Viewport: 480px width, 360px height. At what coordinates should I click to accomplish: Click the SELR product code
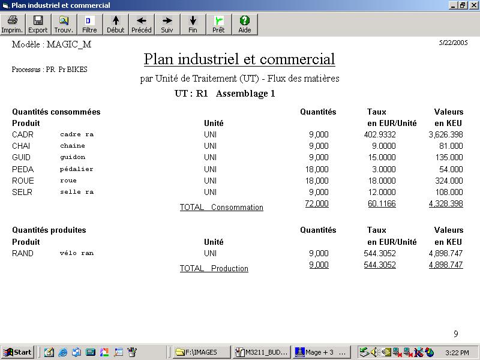click(x=22, y=192)
